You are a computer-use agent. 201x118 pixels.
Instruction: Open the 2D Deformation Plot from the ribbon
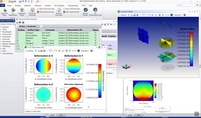[95, 12]
